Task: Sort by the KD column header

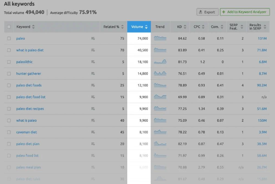Action: pyautogui.click(x=181, y=27)
